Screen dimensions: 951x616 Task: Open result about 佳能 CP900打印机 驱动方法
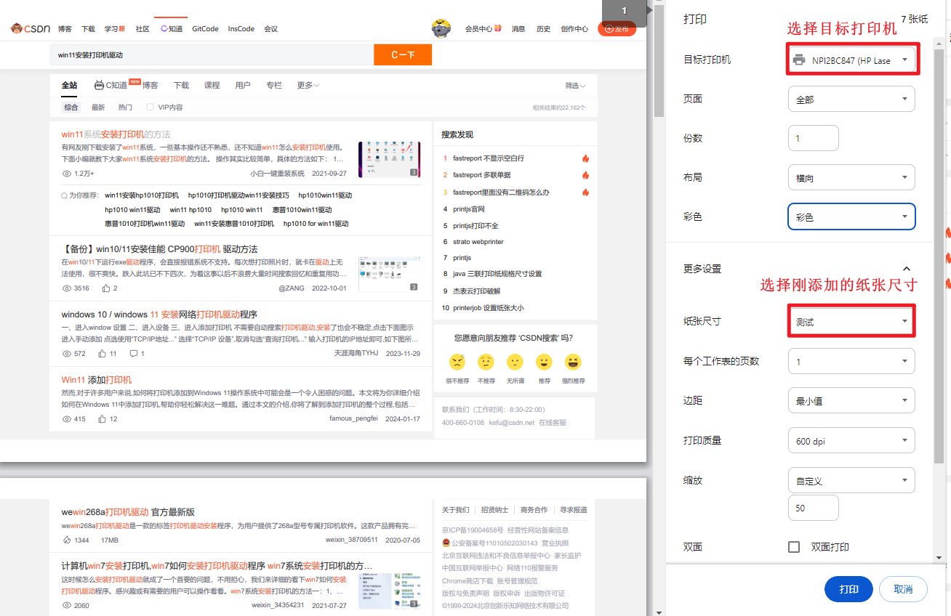[x=159, y=248]
